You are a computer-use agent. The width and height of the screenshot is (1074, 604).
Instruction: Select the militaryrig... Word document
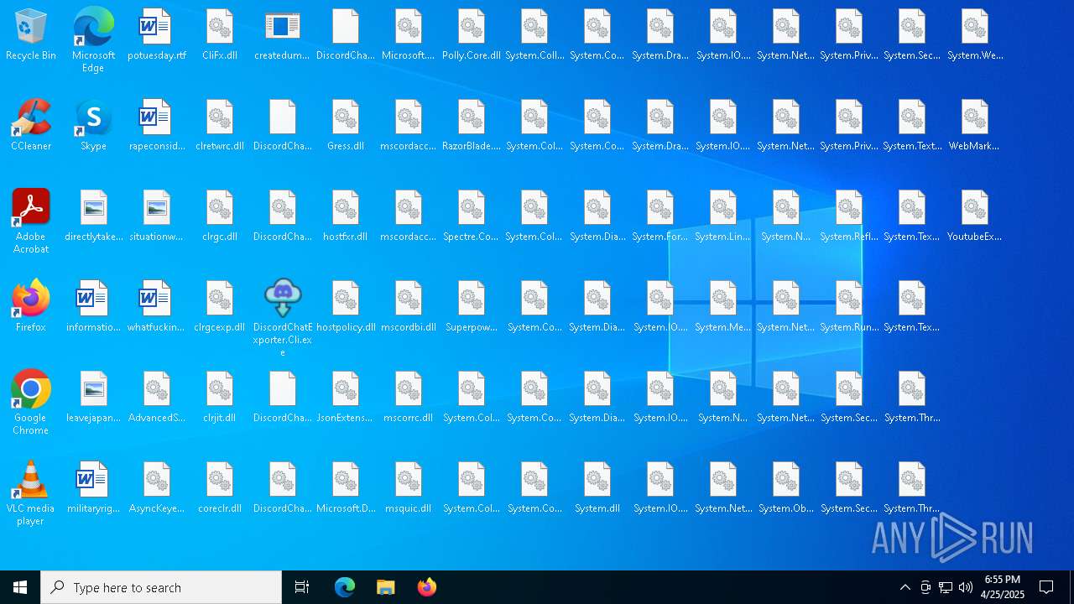94,488
